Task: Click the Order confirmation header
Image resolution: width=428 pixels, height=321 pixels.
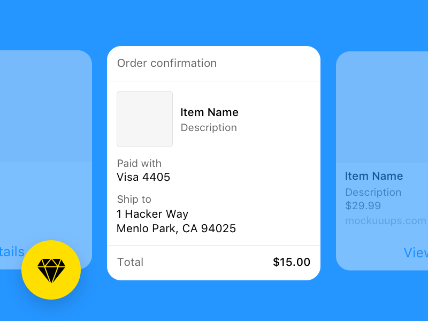Action: click(x=167, y=63)
